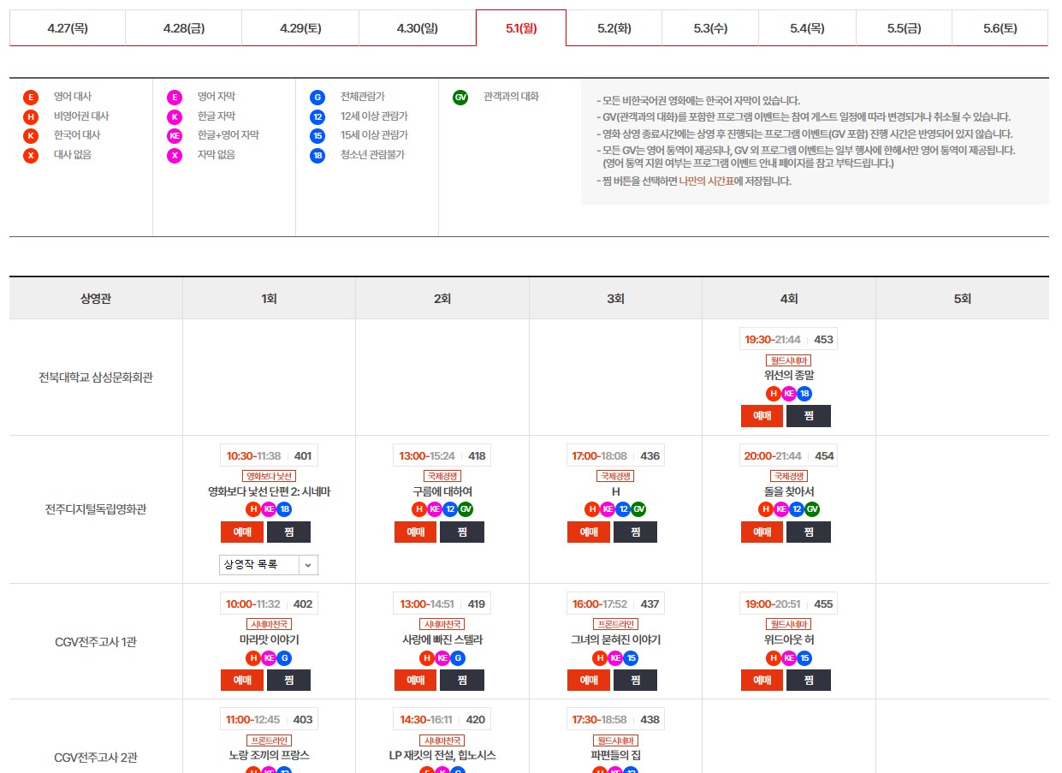
Task: Click the legend H icon for 비영어권 대사
Action: (31, 116)
